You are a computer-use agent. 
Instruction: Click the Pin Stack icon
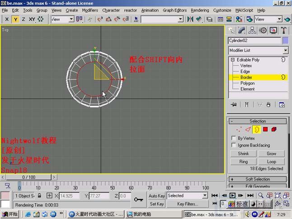coord(234,105)
